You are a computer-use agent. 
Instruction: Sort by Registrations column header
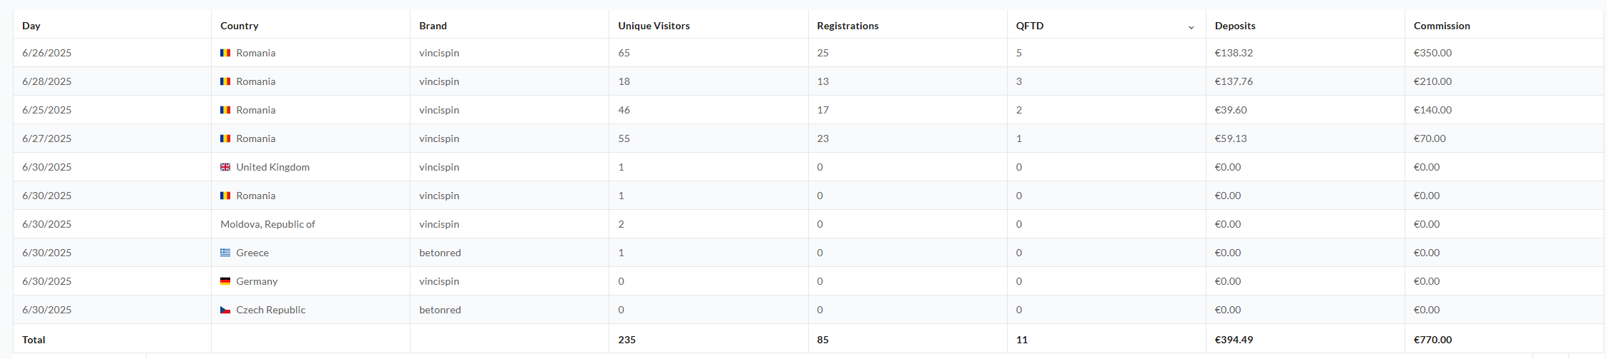(847, 26)
